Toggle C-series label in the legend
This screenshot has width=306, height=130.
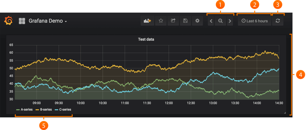pos(65,110)
